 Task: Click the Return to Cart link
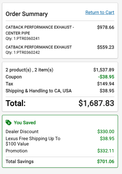click(100, 12)
